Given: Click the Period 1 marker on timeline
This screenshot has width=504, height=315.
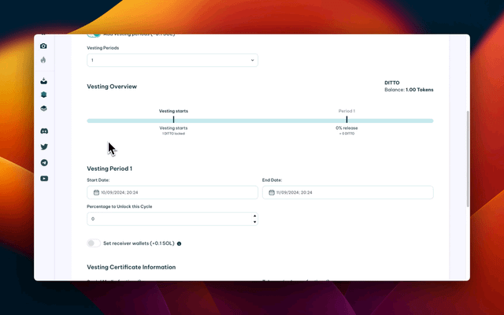Looking at the screenshot, I should pyautogui.click(x=346, y=120).
